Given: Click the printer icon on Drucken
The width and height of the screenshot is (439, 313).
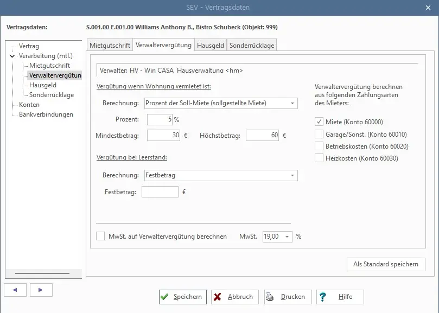Looking at the screenshot, I should click(x=270, y=297).
